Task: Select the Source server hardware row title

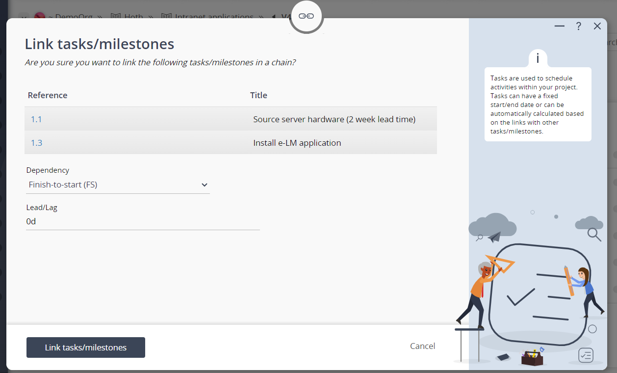Action: tap(334, 119)
